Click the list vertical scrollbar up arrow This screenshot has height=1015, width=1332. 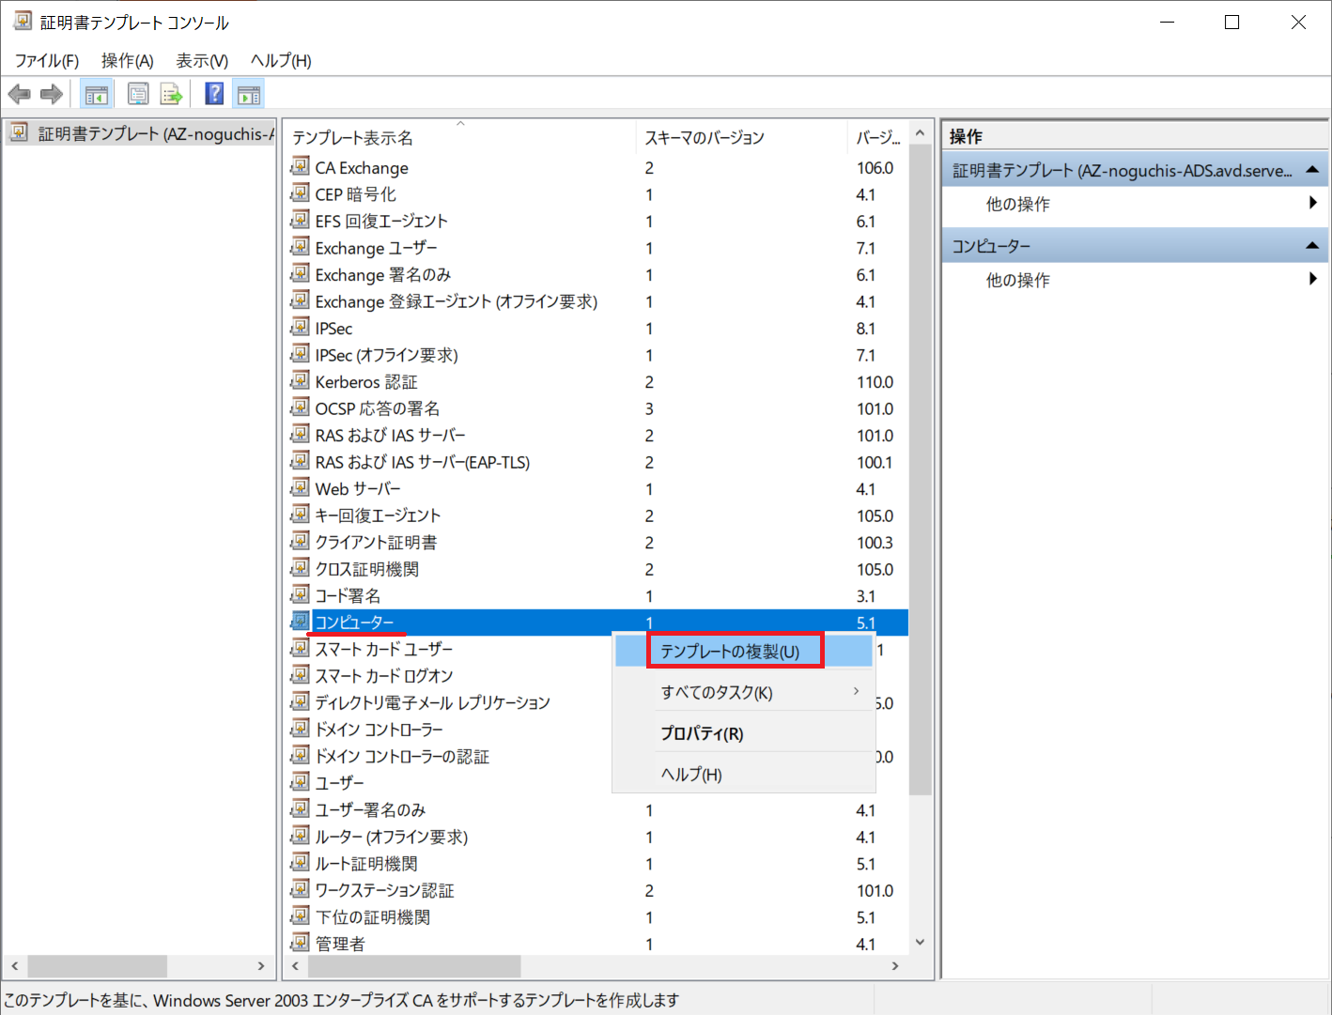(921, 133)
